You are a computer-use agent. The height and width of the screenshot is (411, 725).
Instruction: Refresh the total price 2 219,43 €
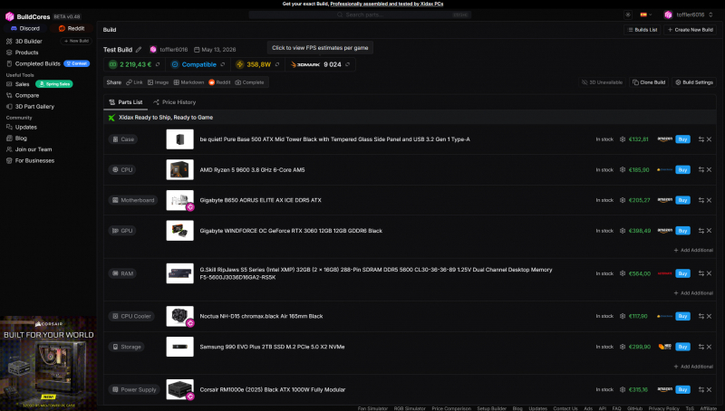[x=158, y=64]
